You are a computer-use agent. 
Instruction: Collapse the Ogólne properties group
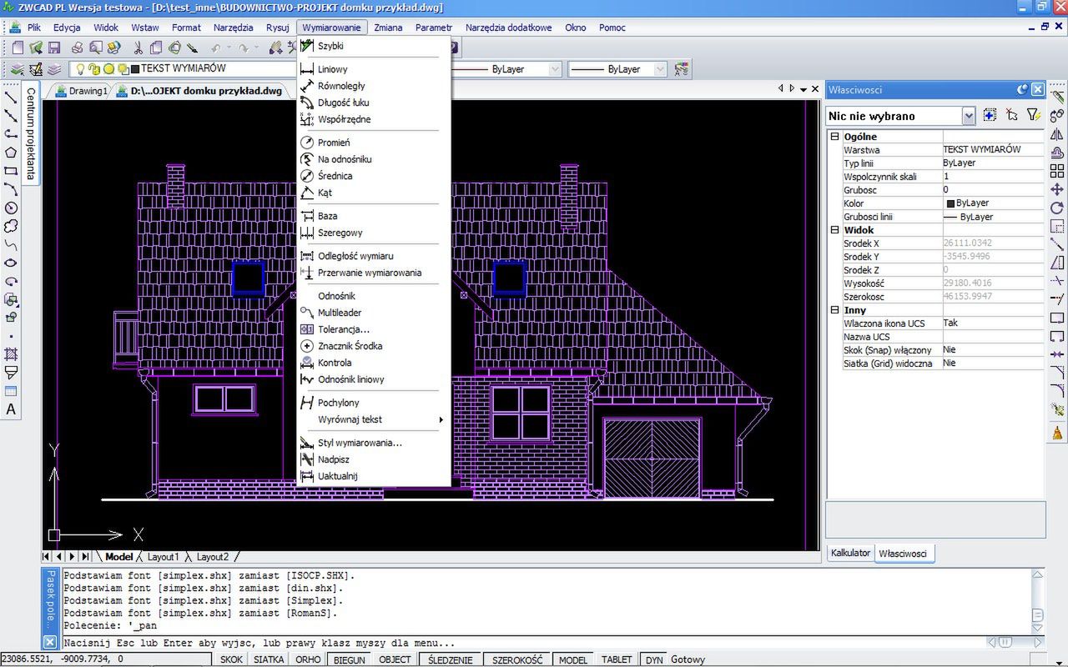(x=834, y=137)
